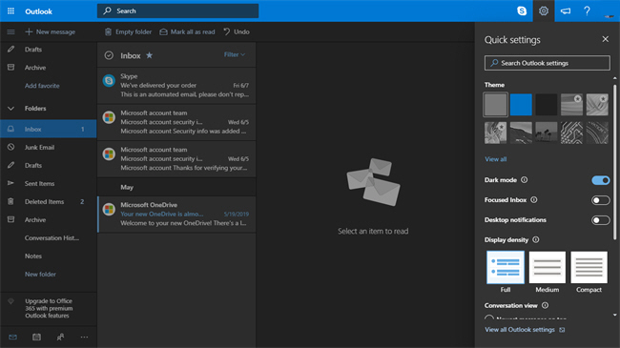Open the Skype email about delivered order
Screen dimensions: 620x348
tap(176, 86)
